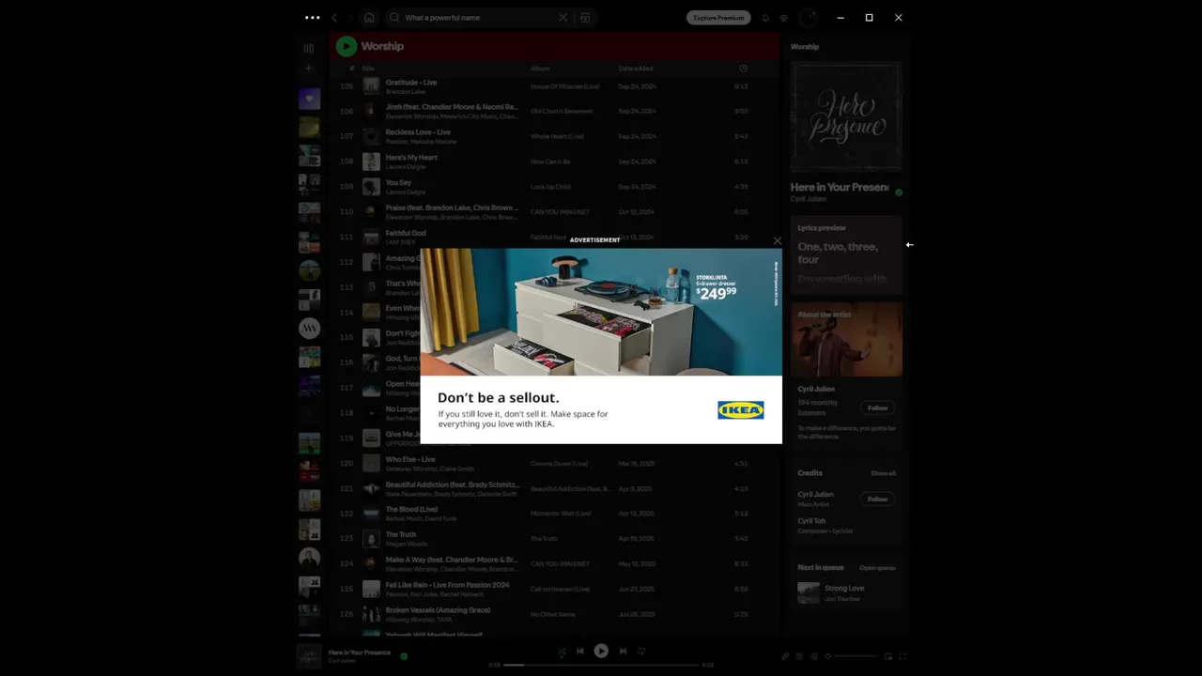Click the Open queue link
The height and width of the screenshot is (676, 1202).
pyautogui.click(x=877, y=568)
